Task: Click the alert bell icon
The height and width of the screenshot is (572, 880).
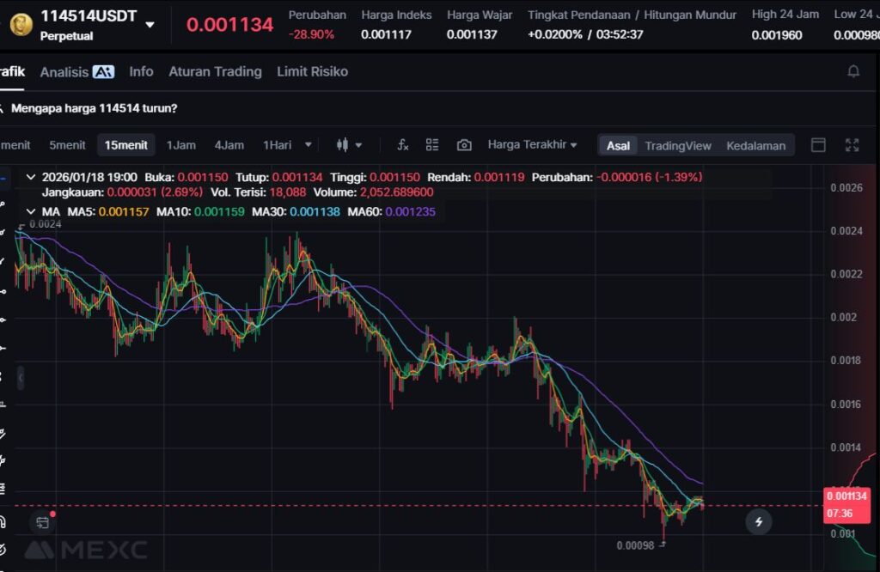Action: pos(853,71)
